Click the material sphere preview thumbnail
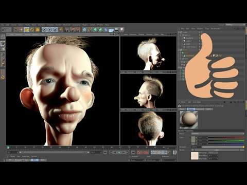 (189, 120)
